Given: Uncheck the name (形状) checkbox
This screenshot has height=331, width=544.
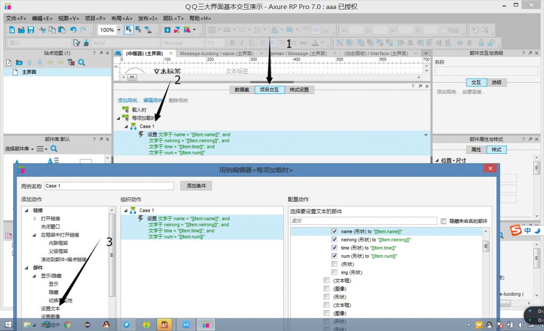Looking at the screenshot, I should (335, 231).
